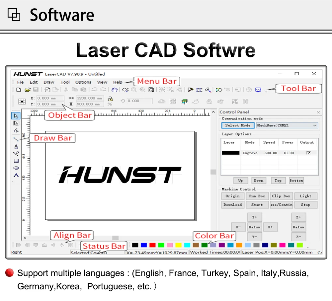Pick the purple swatch in the color bar
Viewport: 332px width, 301px height.
(222, 245)
